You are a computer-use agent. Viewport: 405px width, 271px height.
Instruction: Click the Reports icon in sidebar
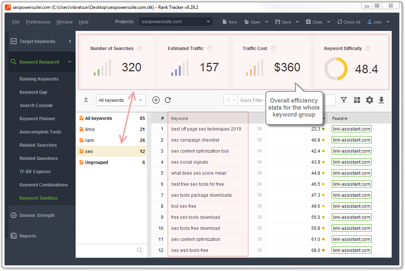click(14, 236)
